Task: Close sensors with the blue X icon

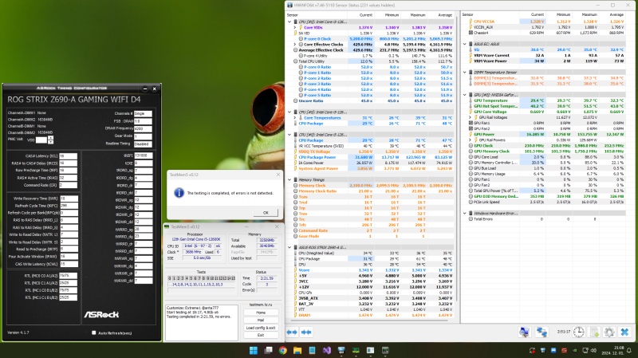Action: coord(624,332)
